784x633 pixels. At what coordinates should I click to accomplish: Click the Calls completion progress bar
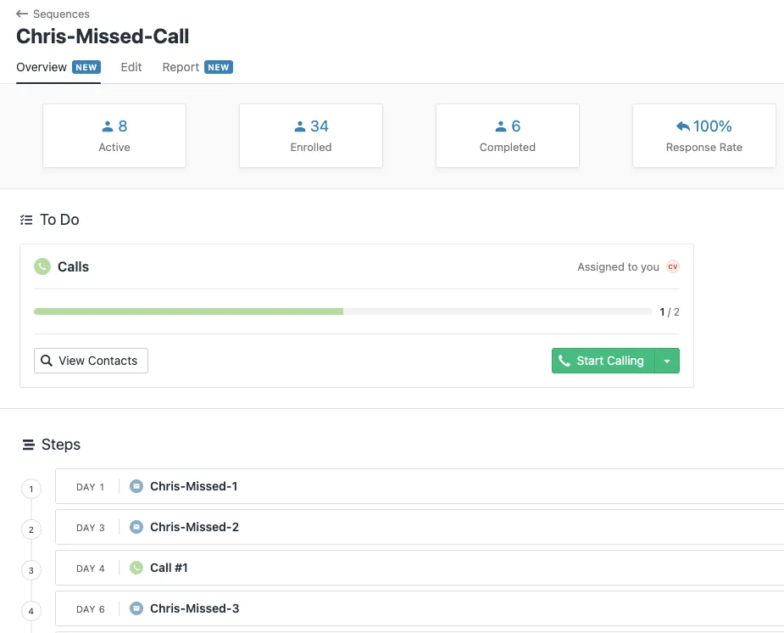click(342, 311)
